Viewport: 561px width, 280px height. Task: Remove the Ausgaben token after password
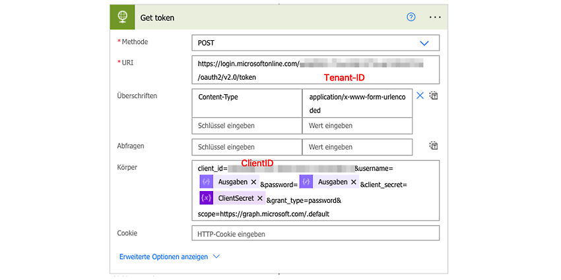(x=354, y=182)
